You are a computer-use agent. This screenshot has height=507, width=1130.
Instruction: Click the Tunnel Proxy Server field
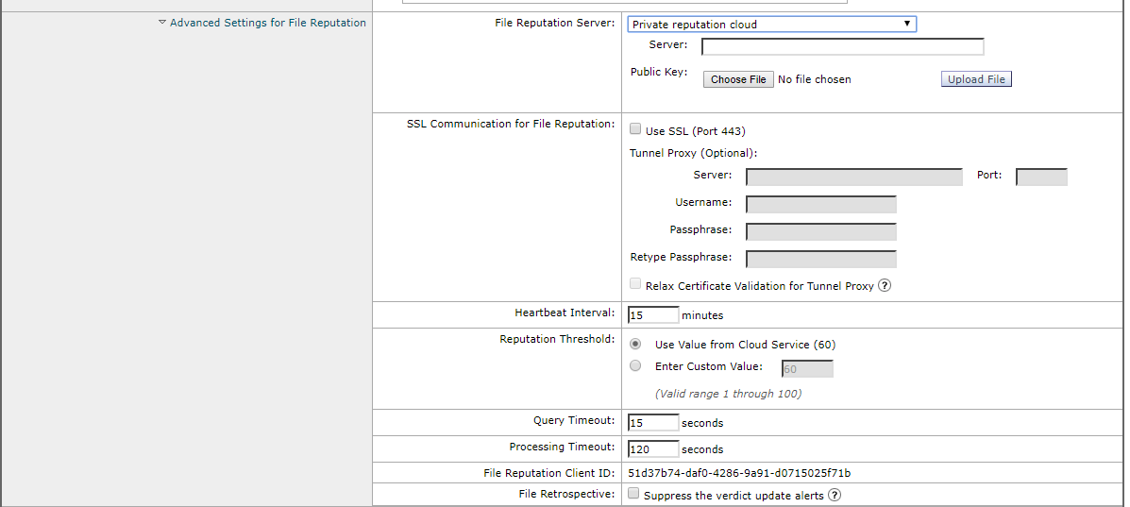point(854,177)
